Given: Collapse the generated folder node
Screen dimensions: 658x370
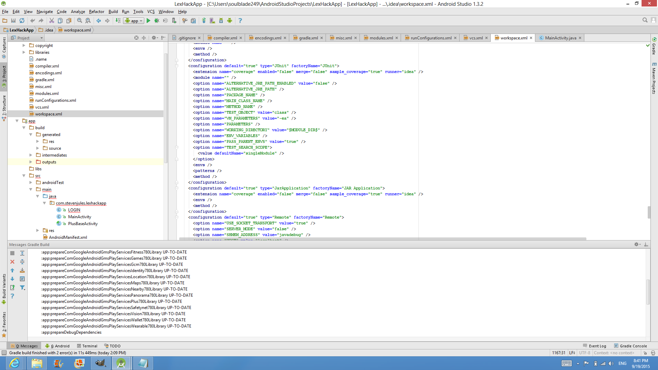Looking at the screenshot, I should coord(31,135).
